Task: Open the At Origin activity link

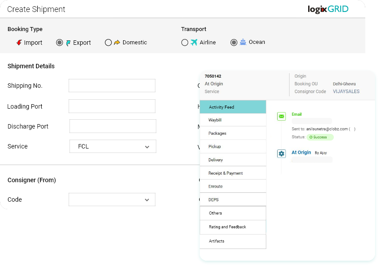Action: [302, 152]
